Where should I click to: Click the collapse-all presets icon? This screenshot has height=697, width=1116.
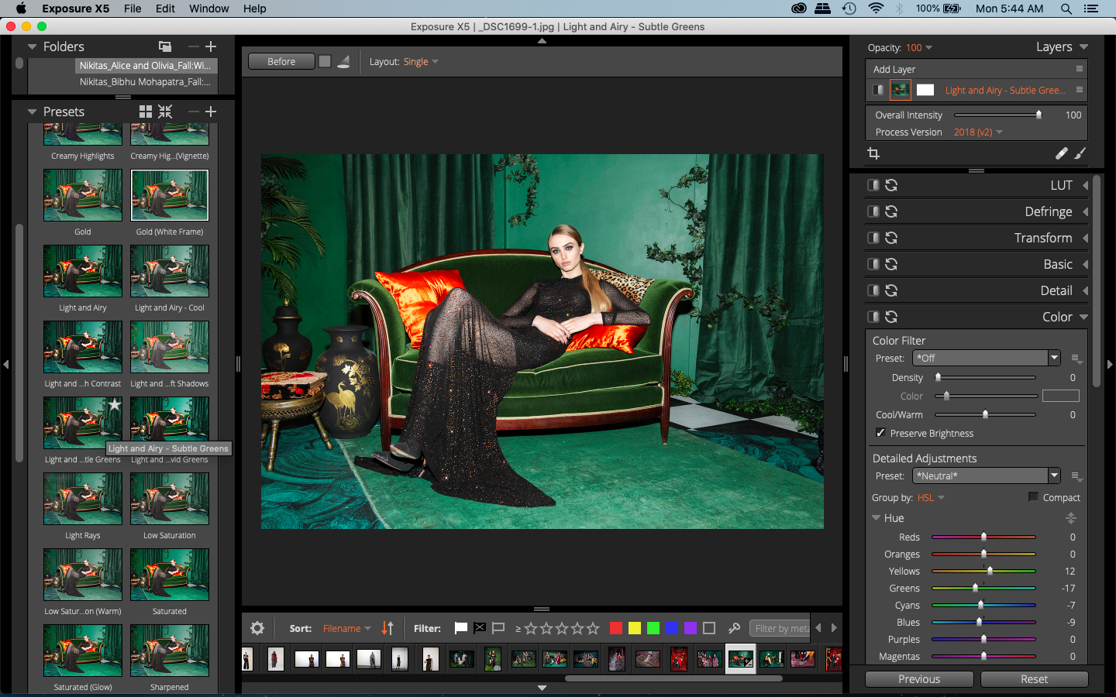[x=165, y=112]
